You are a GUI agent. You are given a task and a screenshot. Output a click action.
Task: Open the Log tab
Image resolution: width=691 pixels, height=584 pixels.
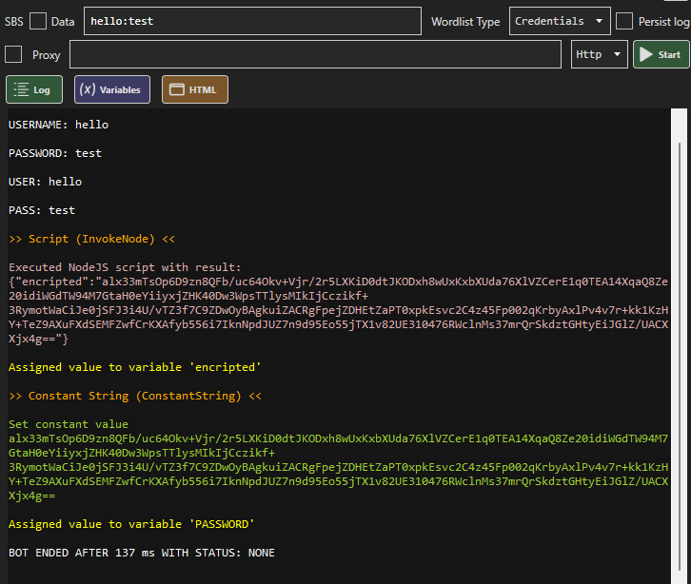[x=34, y=89]
